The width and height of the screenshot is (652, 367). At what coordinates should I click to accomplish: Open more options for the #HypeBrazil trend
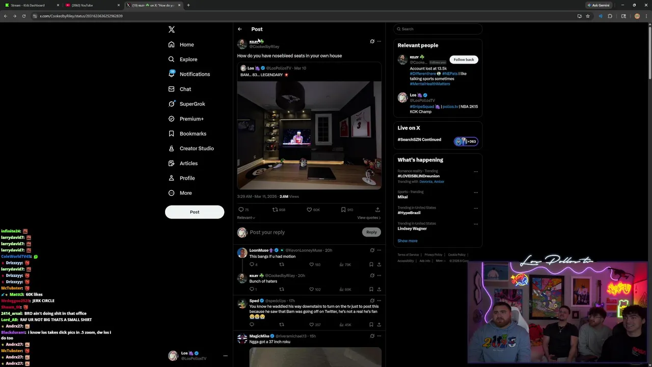click(476, 208)
